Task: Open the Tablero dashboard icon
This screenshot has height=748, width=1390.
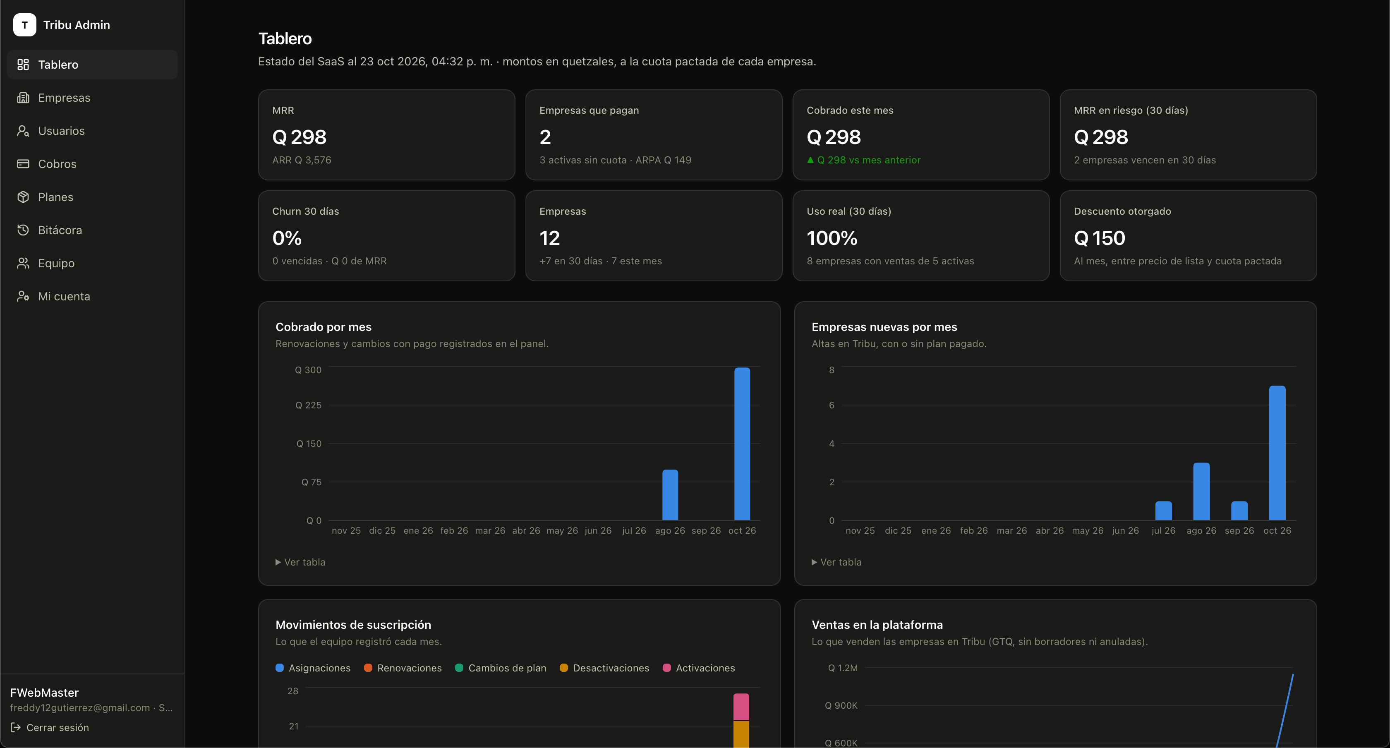Action: pyautogui.click(x=23, y=65)
